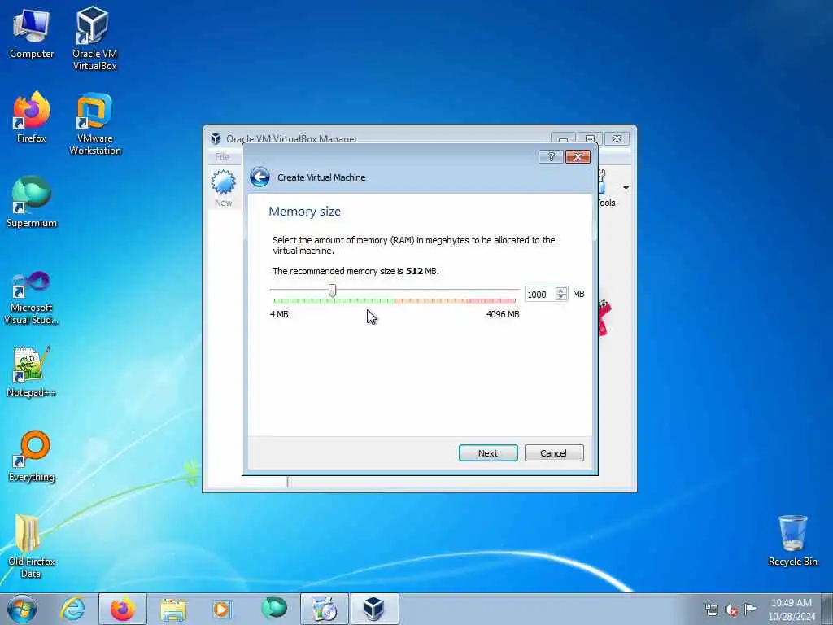This screenshot has height=625, width=833.
Task: Click the back arrow in Create Virtual Machine
Action: coord(259,177)
